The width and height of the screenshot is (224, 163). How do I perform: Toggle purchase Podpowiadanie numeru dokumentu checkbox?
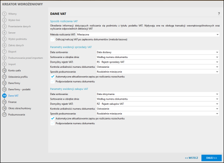pos(52,123)
